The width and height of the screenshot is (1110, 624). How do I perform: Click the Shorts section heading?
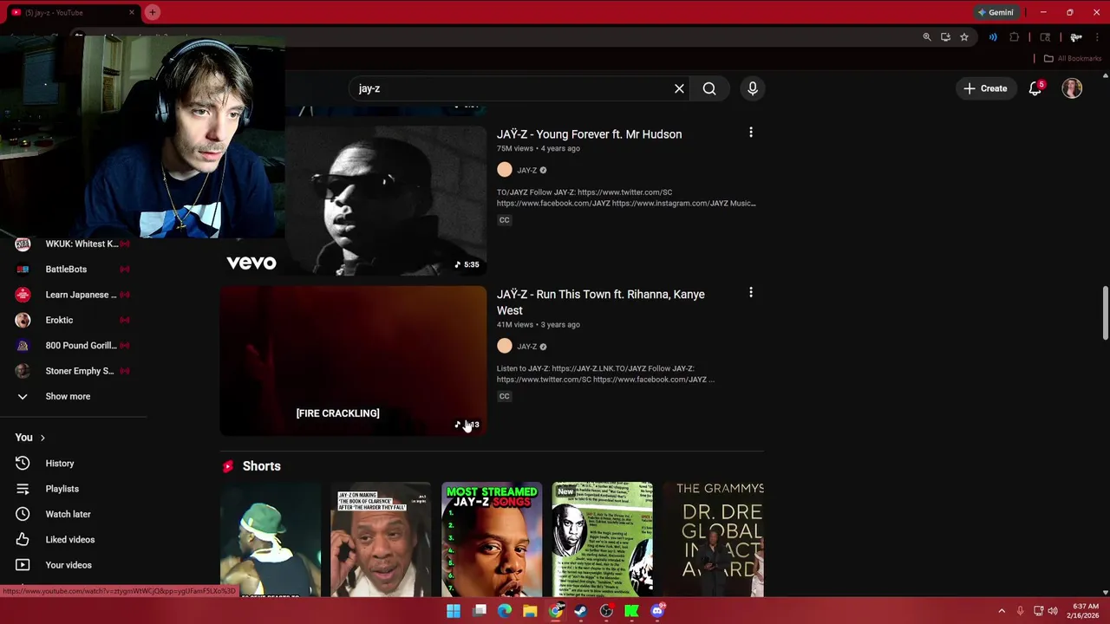(261, 466)
